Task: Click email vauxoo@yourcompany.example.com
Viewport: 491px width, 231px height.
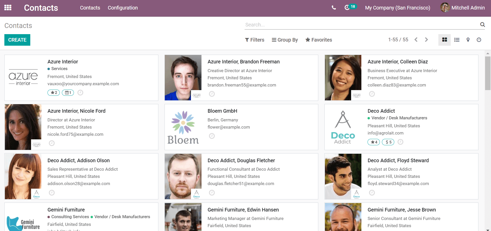Action: [83, 84]
